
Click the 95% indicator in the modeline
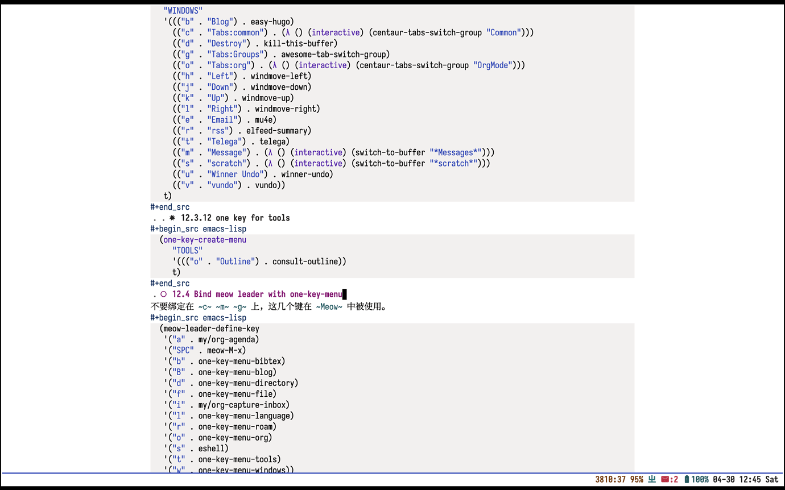tap(637, 479)
